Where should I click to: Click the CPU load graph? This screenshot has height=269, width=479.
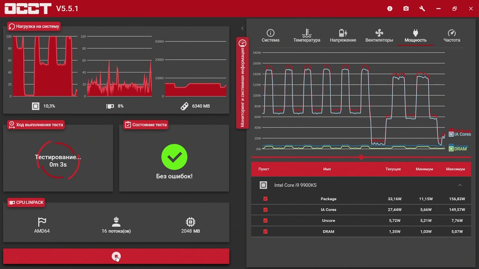click(x=45, y=66)
